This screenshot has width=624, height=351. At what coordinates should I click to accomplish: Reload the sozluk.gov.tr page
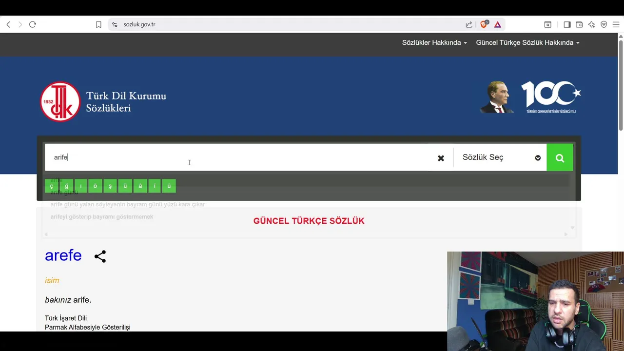tap(33, 24)
